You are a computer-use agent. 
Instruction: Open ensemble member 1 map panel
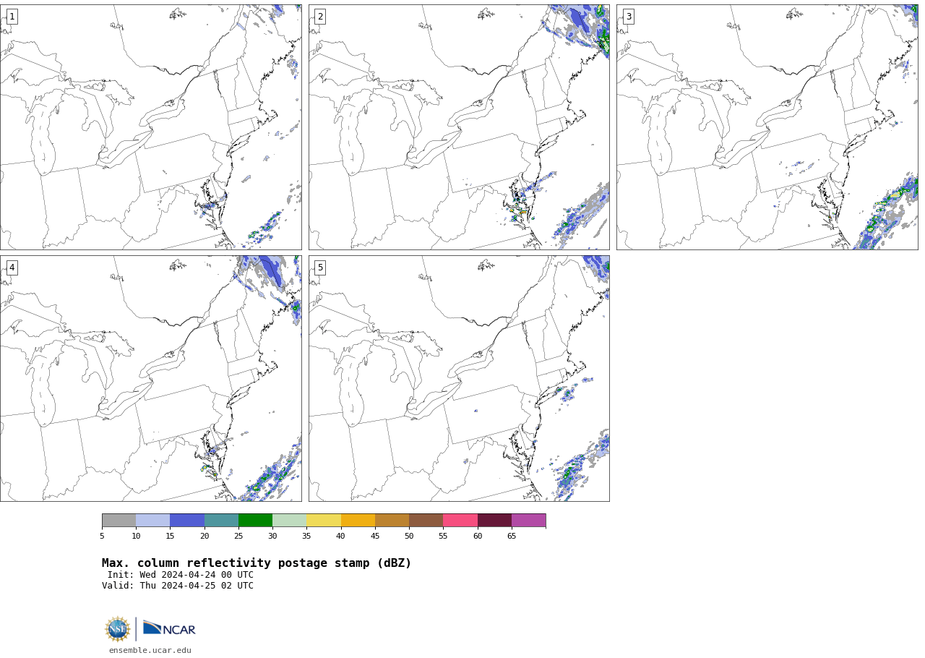[x=150, y=127]
